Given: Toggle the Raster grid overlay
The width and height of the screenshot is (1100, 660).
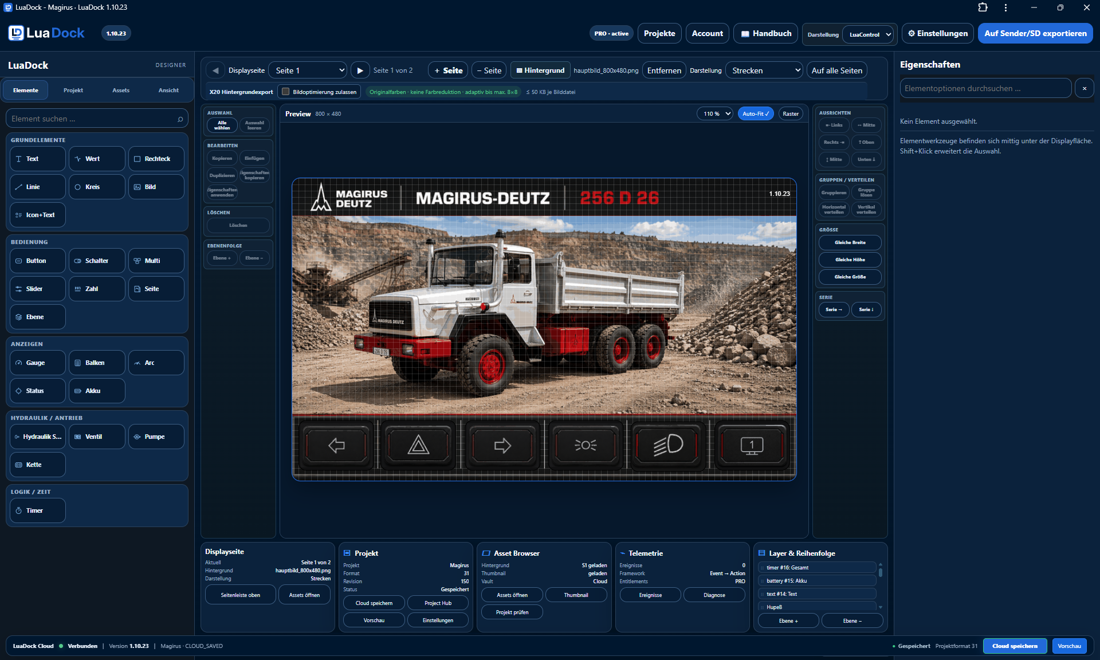Looking at the screenshot, I should (x=791, y=113).
